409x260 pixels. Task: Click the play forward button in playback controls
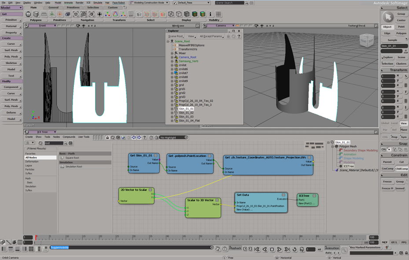click(279, 249)
